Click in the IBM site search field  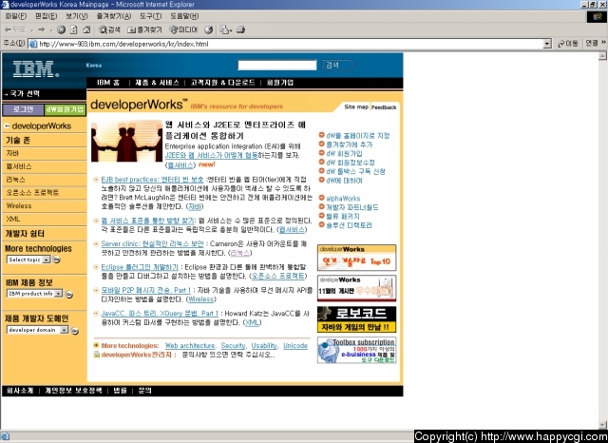point(277,66)
